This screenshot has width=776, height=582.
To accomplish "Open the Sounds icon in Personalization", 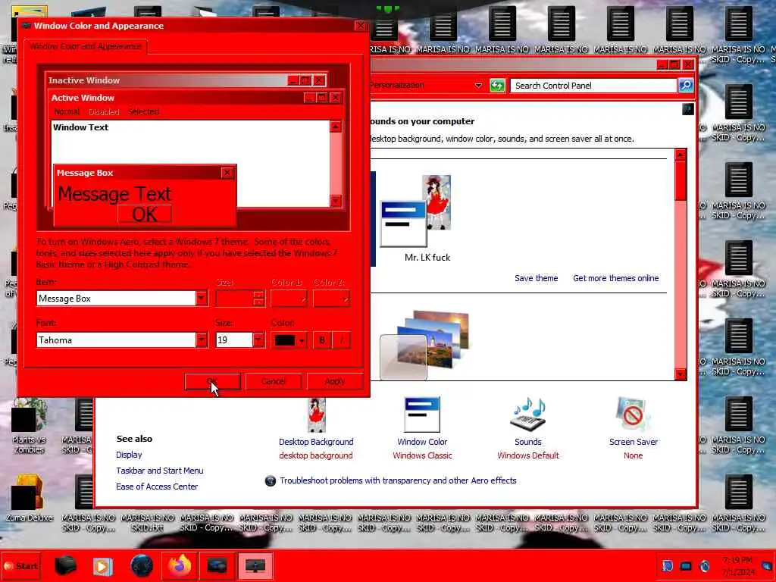I will (527, 415).
